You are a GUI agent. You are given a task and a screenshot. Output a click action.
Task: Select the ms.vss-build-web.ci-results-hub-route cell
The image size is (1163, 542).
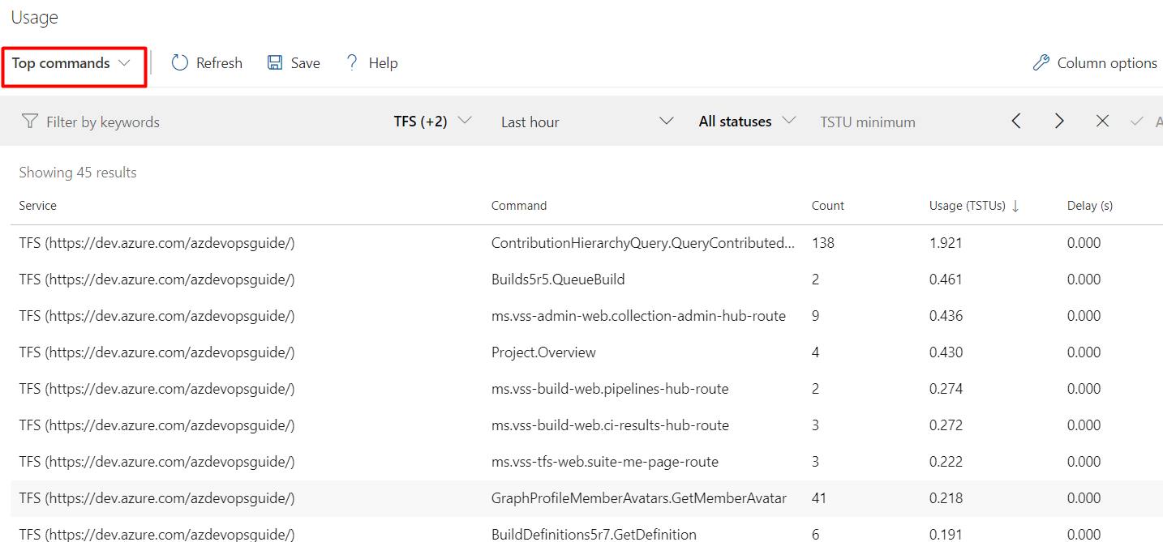(610, 425)
